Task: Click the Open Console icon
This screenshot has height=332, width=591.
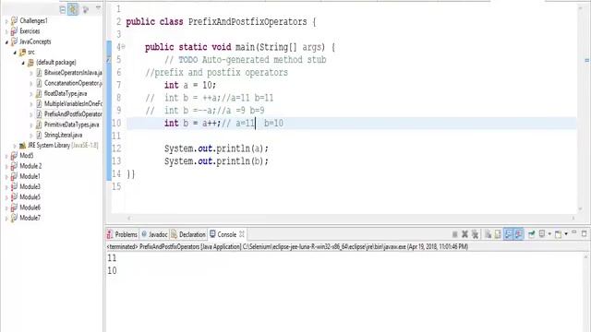Action: (x=558, y=234)
